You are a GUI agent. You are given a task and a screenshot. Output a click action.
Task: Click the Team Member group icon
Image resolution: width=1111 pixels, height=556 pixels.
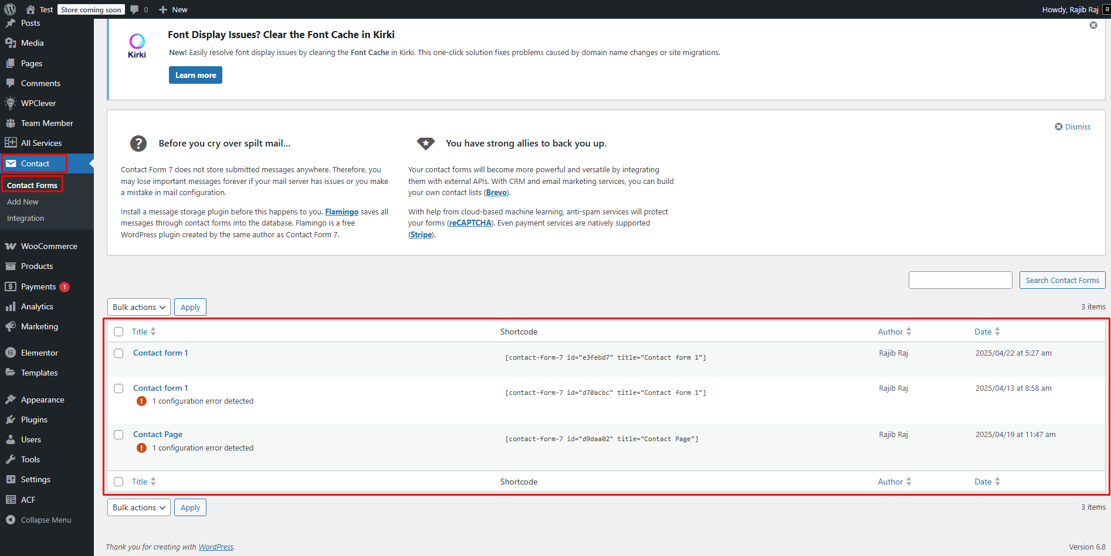click(11, 123)
